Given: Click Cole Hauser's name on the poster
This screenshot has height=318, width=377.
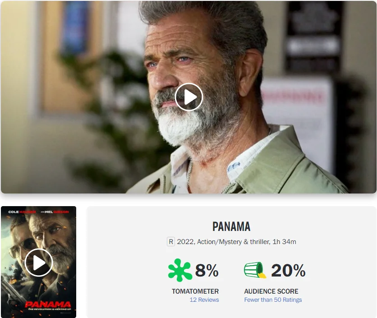Looking at the screenshot, I should tap(22, 212).
